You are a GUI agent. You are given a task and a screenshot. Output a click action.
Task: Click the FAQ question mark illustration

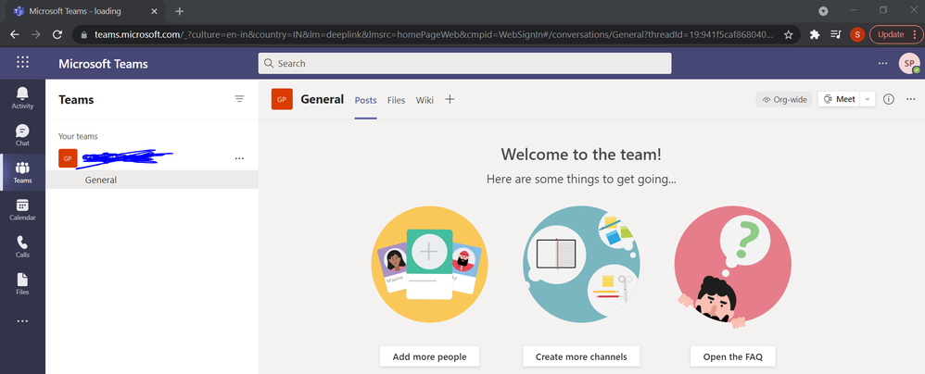point(733,267)
